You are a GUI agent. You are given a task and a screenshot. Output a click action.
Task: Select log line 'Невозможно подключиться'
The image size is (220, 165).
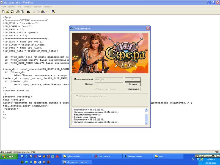[x=87, y=115]
